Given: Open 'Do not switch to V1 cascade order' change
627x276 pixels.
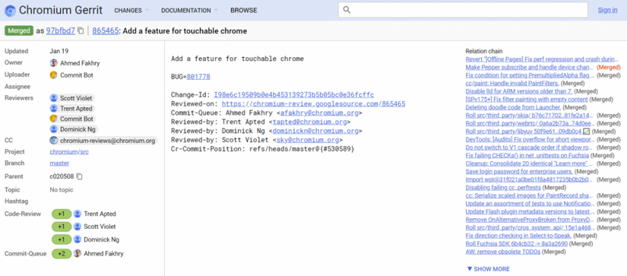Looking at the screenshot, I should [x=530, y=148].
